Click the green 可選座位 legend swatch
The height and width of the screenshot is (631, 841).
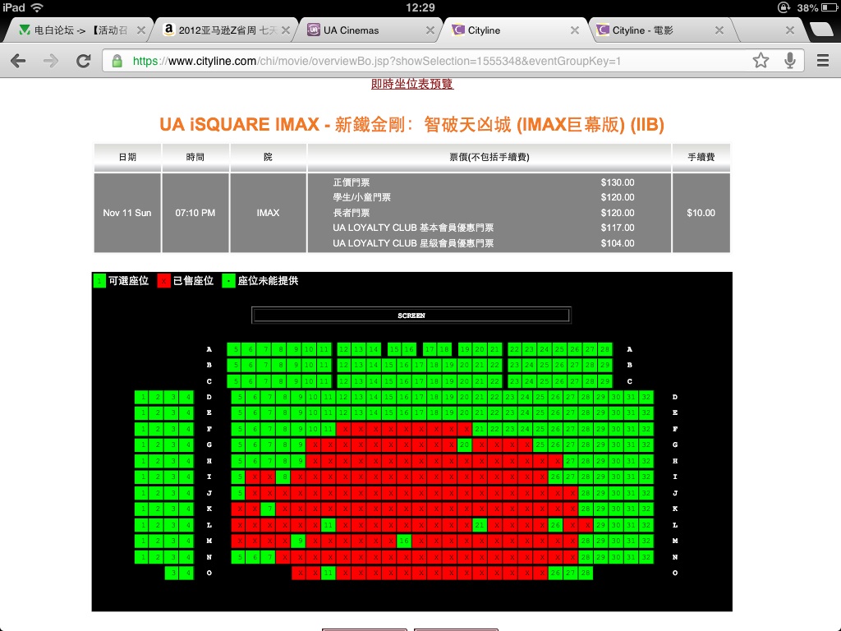[99, 281]
